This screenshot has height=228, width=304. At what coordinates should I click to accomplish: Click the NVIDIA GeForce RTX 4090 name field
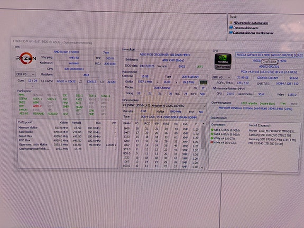[x=270, y=55]
